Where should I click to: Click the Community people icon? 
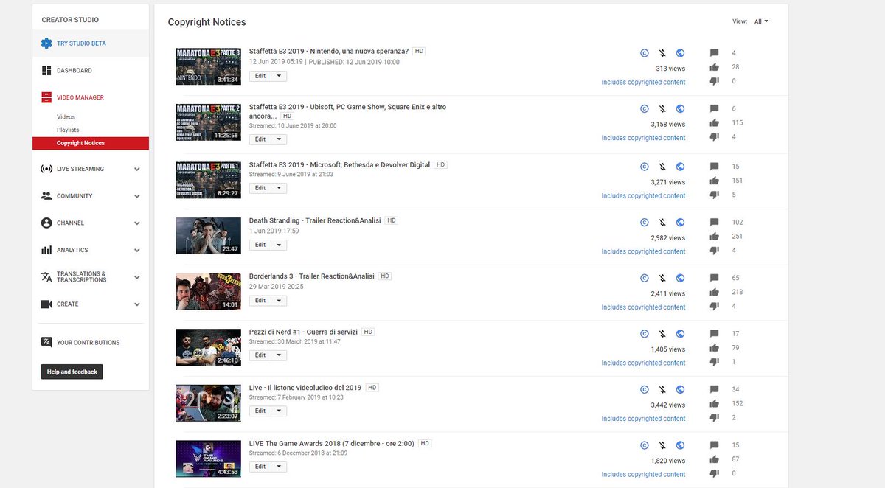(46, 196)
